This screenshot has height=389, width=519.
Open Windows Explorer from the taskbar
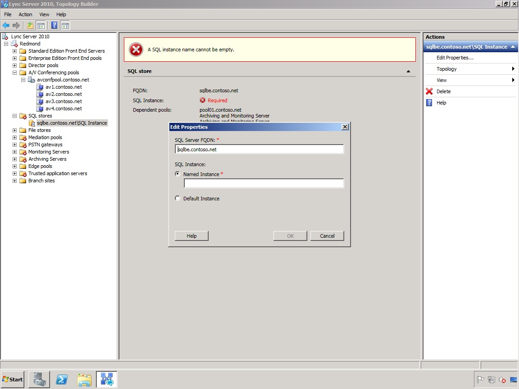point(84,380)
